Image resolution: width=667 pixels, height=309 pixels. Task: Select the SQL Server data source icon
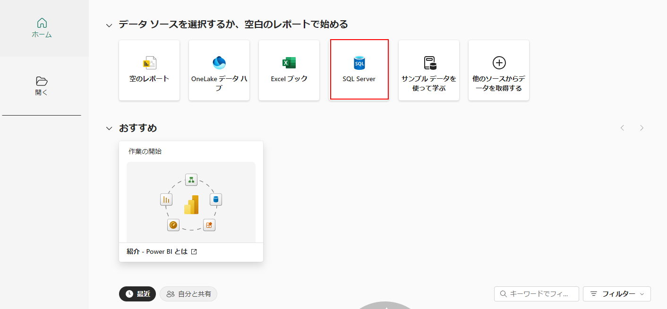[x=359, y=62]
